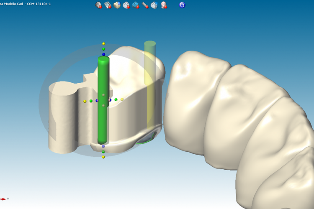Click the leftmost yellow handle on horizontal axis
The height and width of the screenshot is (209, 314).
tap(85, 101)
